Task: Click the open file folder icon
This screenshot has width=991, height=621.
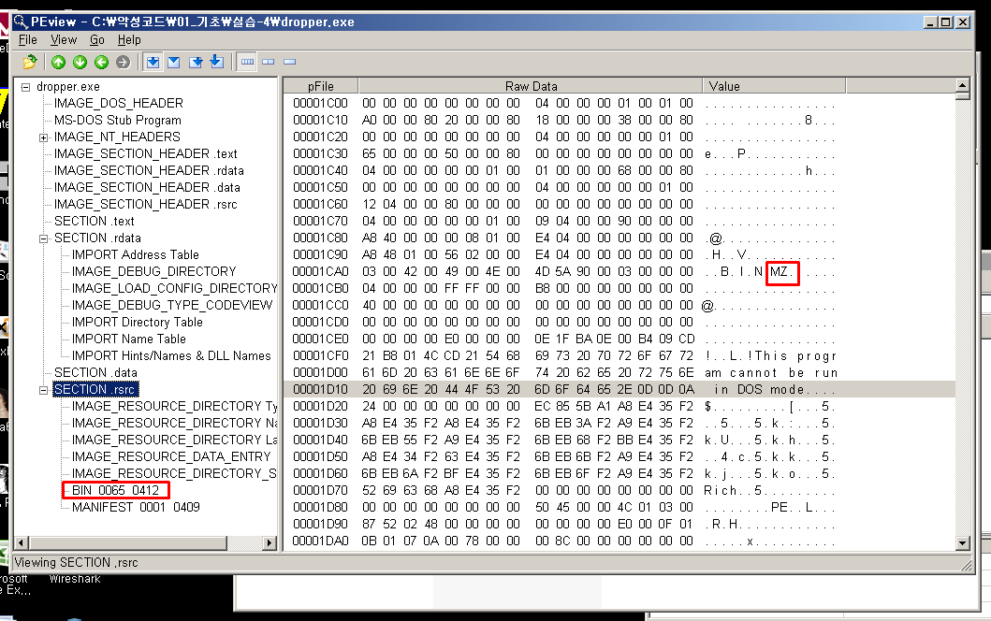Action: tap(30, 62)
